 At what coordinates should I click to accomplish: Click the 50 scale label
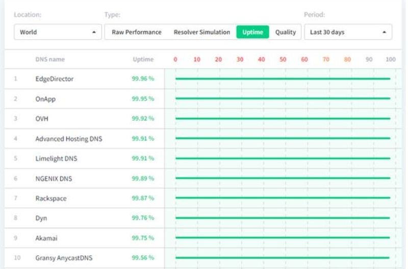[x=283, y=59]
